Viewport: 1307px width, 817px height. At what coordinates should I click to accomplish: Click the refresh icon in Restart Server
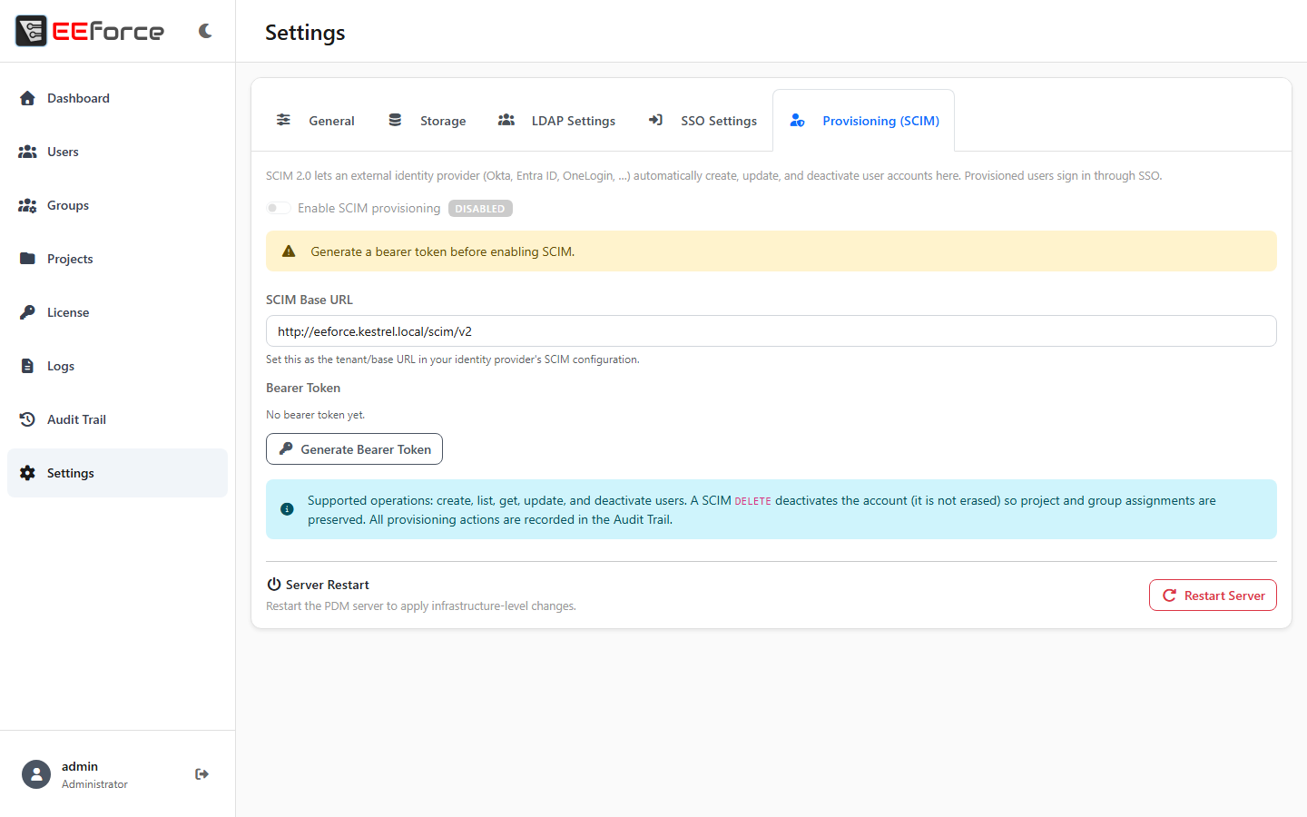click(1169, 596)
